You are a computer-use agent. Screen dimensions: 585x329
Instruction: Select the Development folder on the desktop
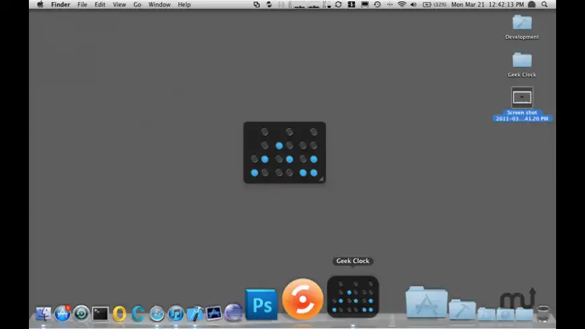522,27
